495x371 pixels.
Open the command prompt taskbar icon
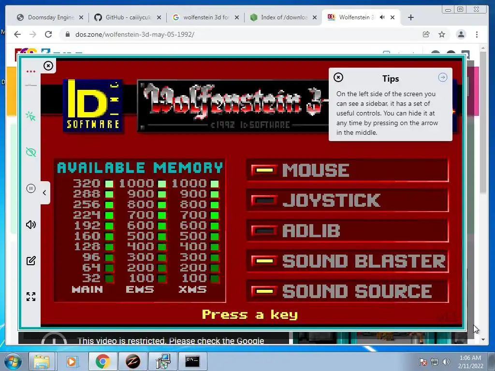click(x=192, y=361)
